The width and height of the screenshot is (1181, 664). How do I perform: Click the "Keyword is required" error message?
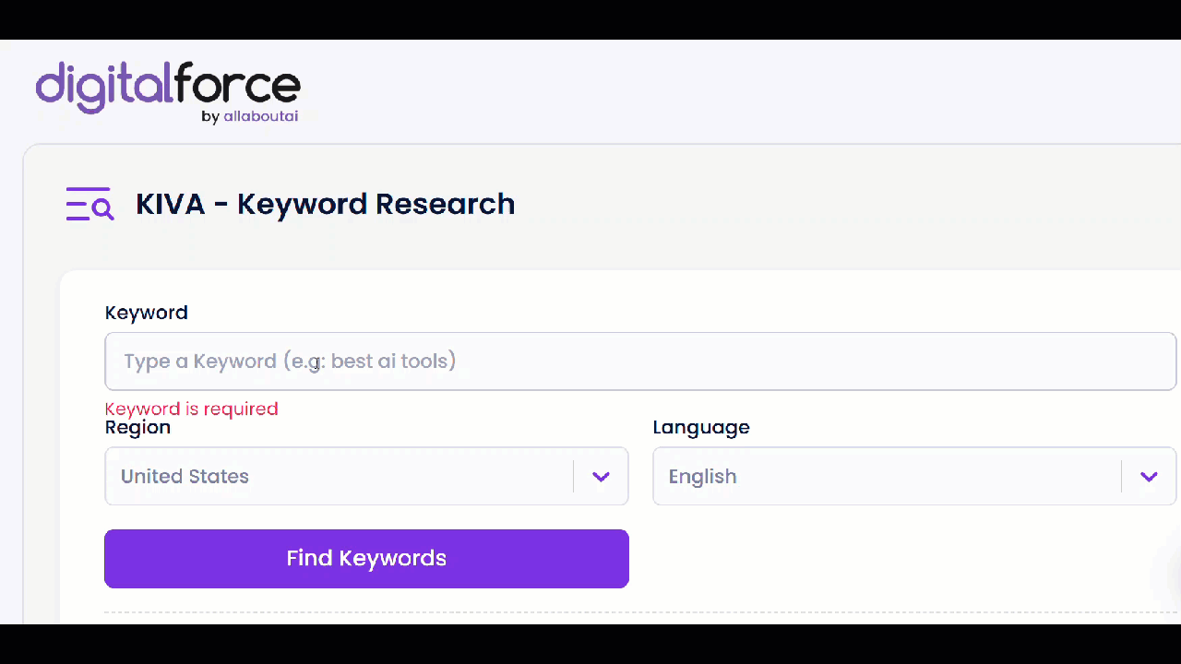pos(191,409)
